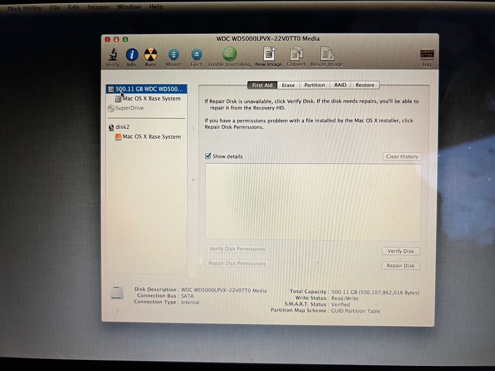The width and height of the screenshot is (495, 371).
Task: Click the S.M.A.R.T. Status 'Verified' value
Action: click(340, 304)
